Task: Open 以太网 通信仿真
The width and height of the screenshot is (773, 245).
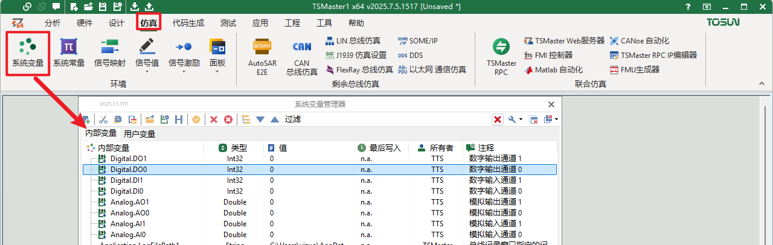Action: [x=432, y=69]
